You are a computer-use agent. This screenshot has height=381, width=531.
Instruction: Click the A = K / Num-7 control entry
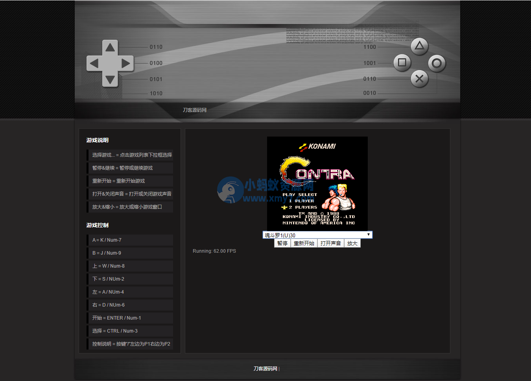click(x=107, y=240)
